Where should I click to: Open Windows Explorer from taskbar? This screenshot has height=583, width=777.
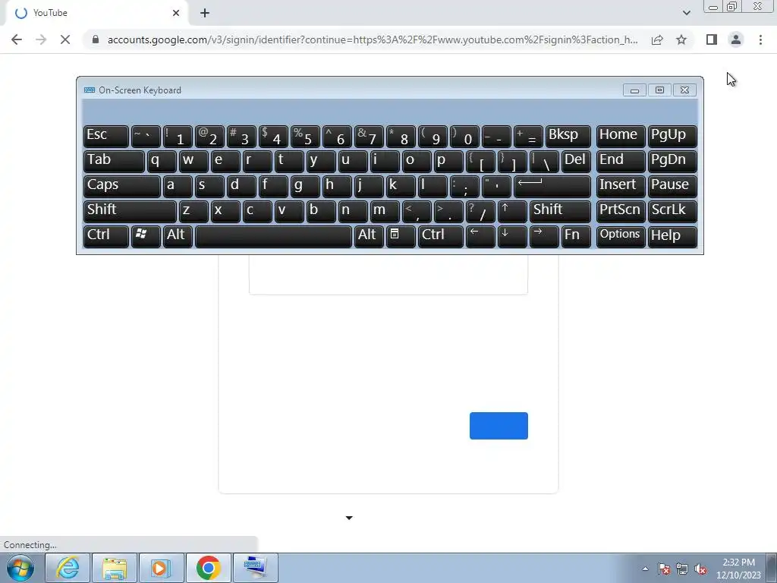point(115,568)
